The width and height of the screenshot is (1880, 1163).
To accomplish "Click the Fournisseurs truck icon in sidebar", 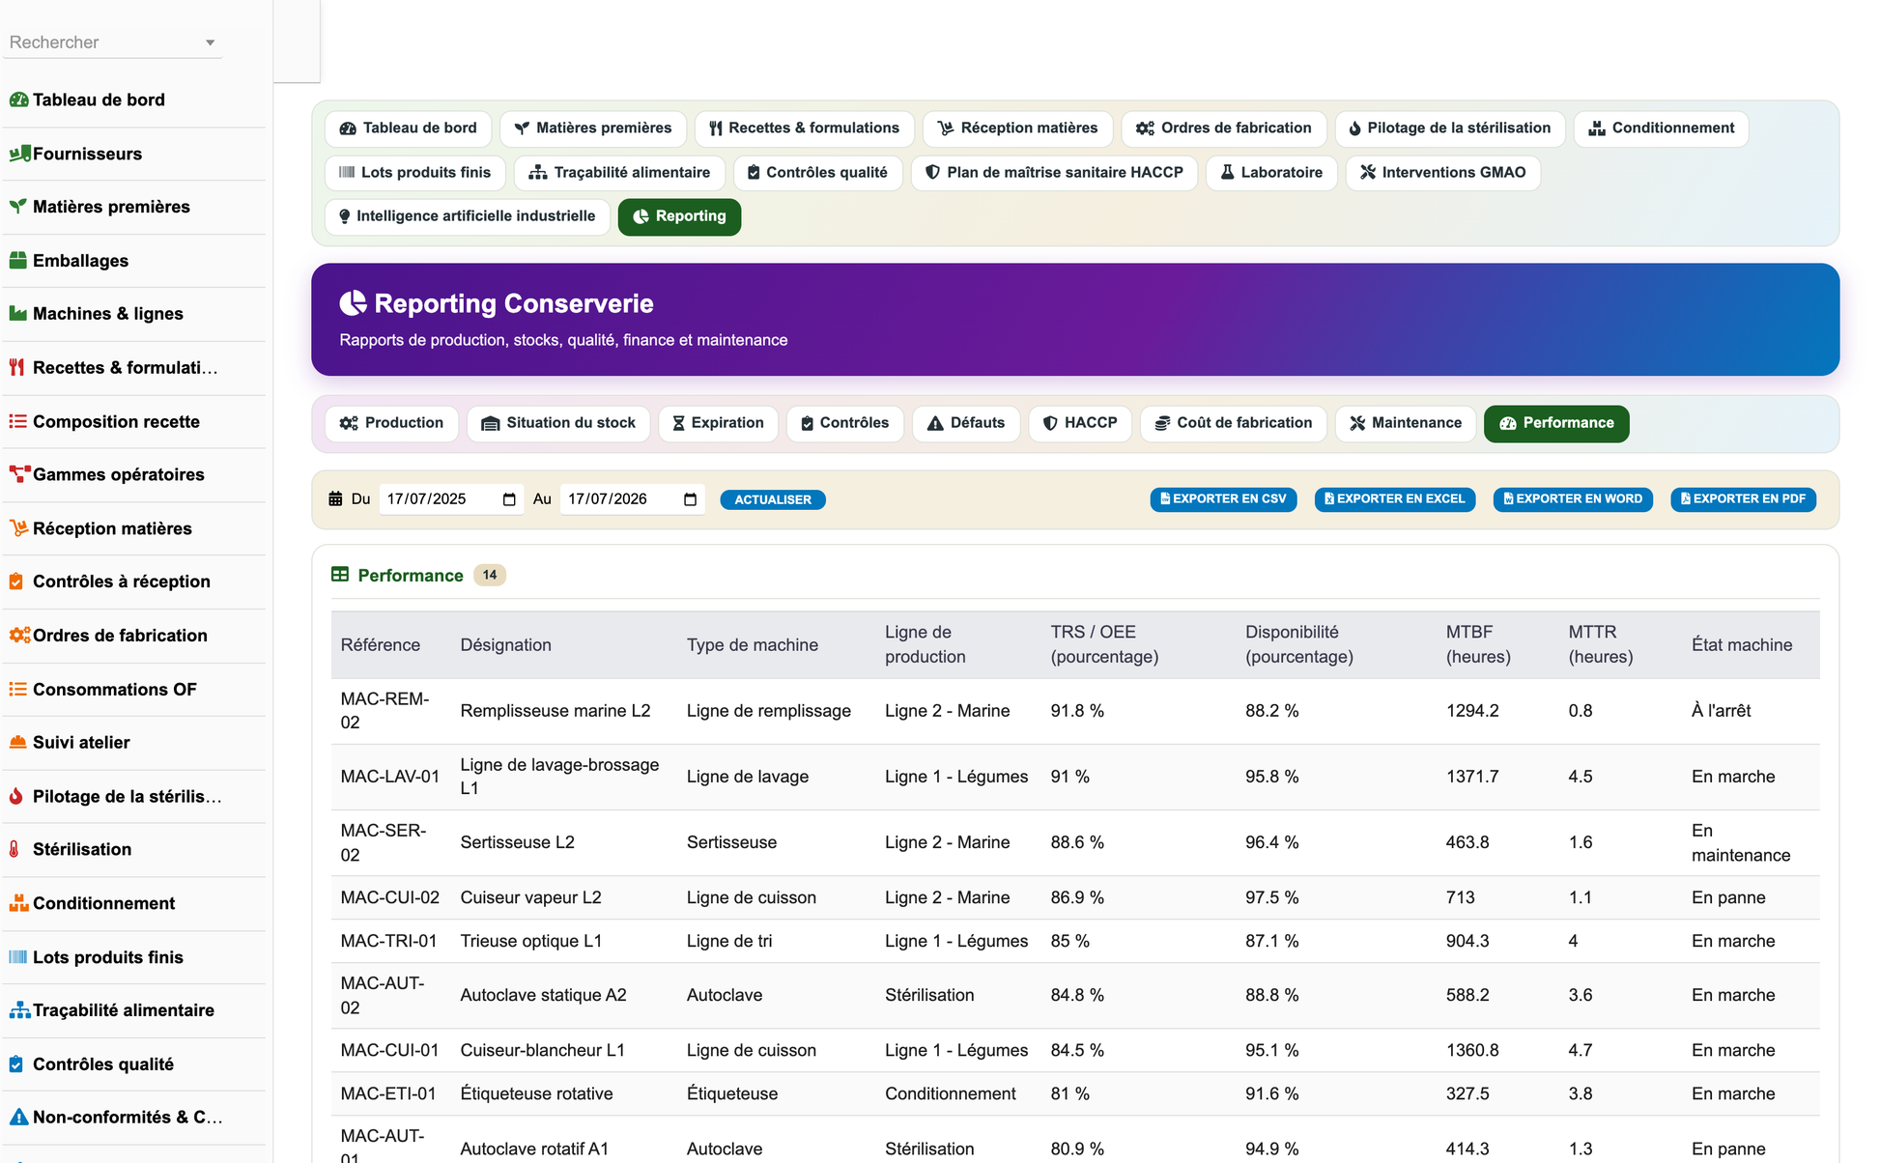I will click(19, 154).
